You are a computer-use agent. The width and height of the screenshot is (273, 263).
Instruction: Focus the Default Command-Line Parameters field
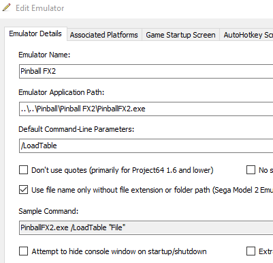(146, 146)
